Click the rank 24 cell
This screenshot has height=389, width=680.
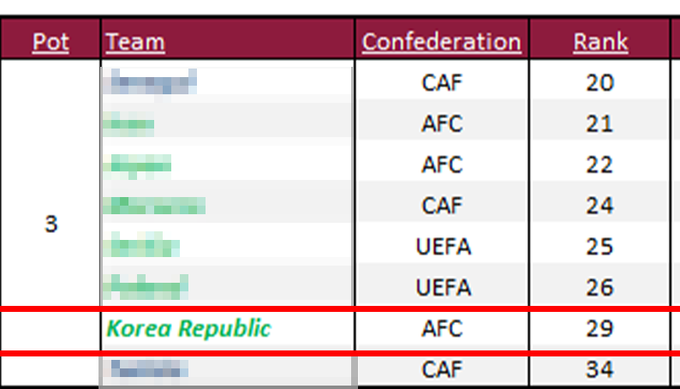[x=599, y=206]
